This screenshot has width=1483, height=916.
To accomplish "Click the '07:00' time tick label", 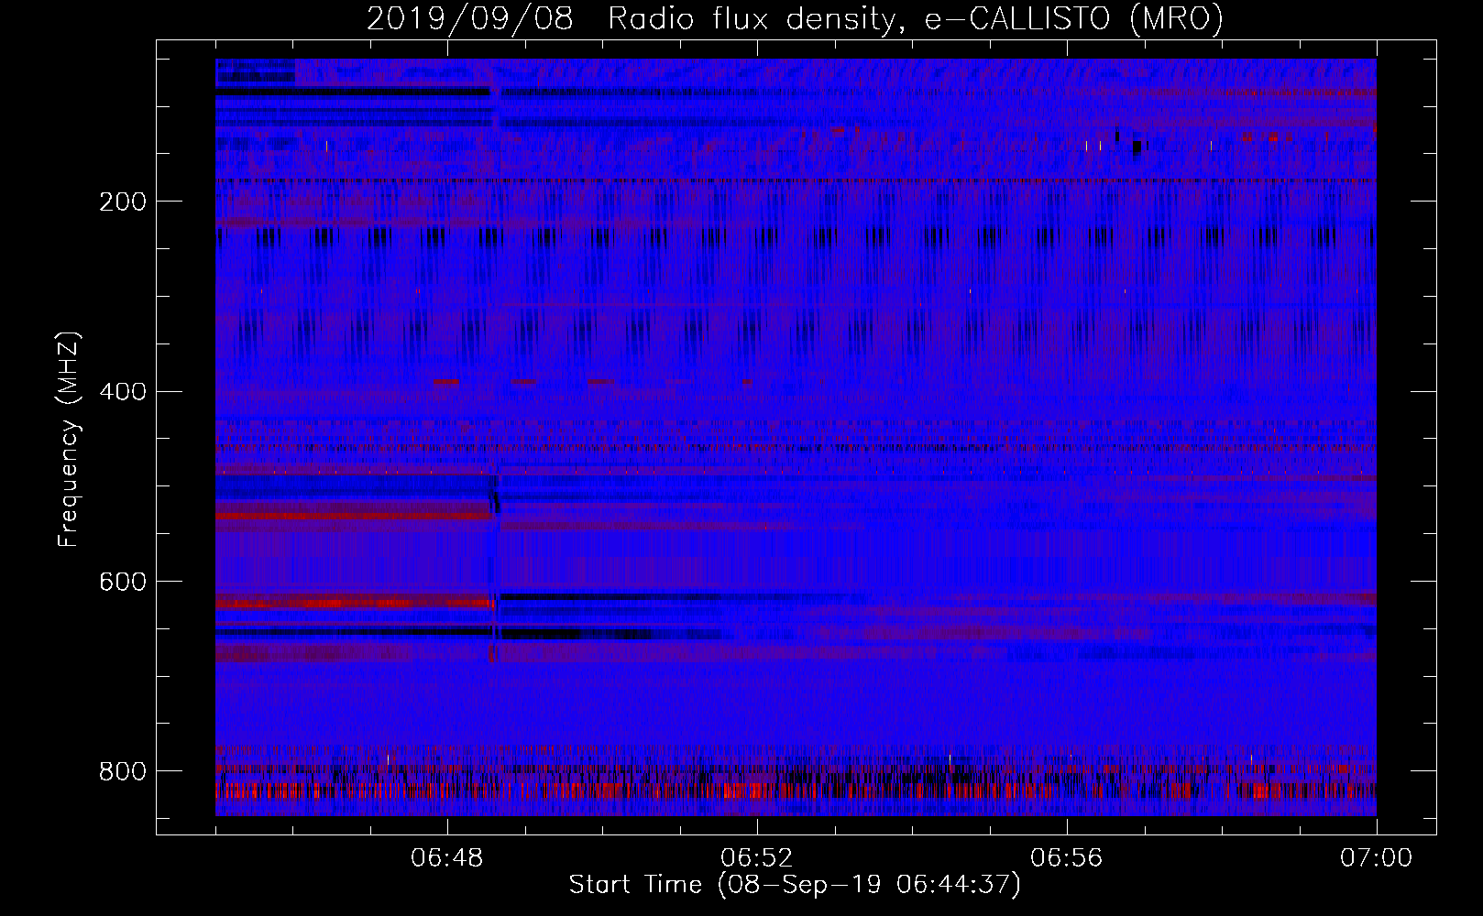I will point(1376,858).
